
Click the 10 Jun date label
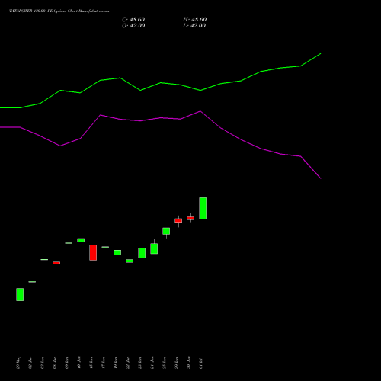79,363
